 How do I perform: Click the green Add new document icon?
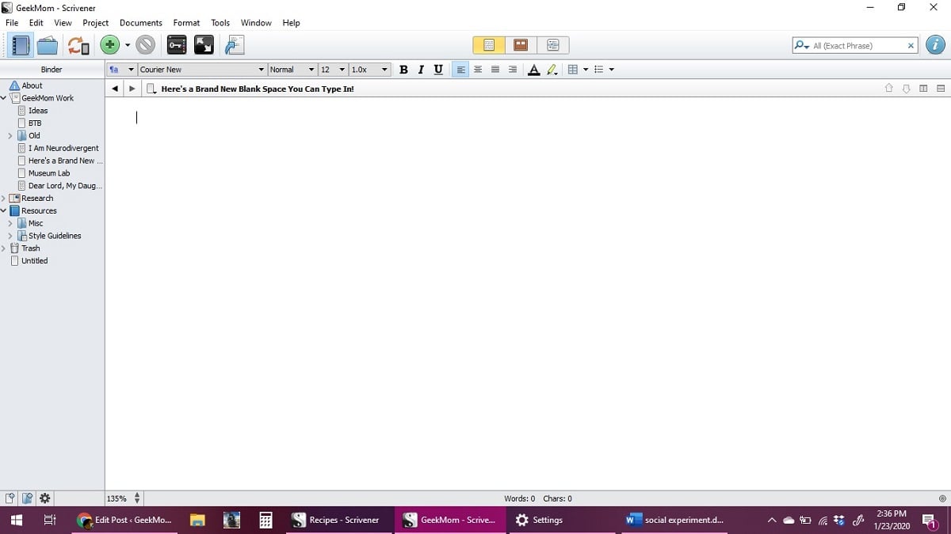click(x=109, y=45)
